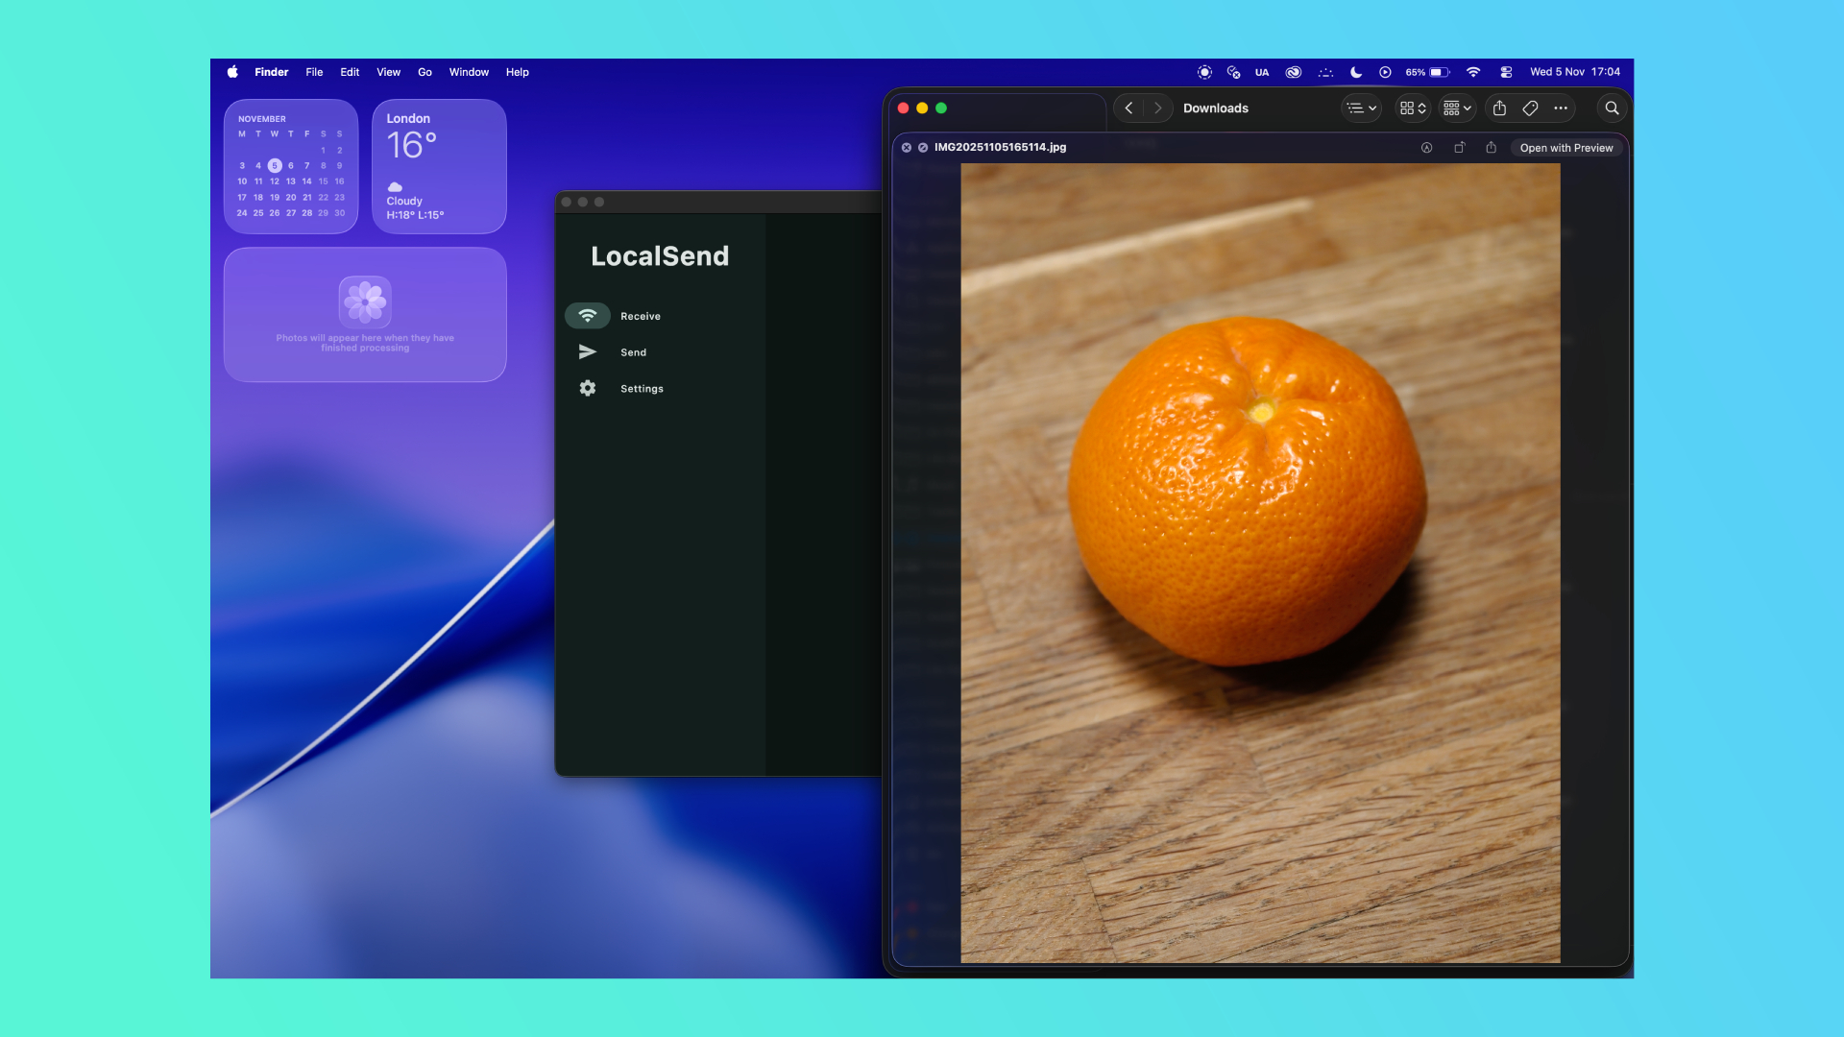Open the Tags editor in Finder toolbar

[x=1530, y=108]
